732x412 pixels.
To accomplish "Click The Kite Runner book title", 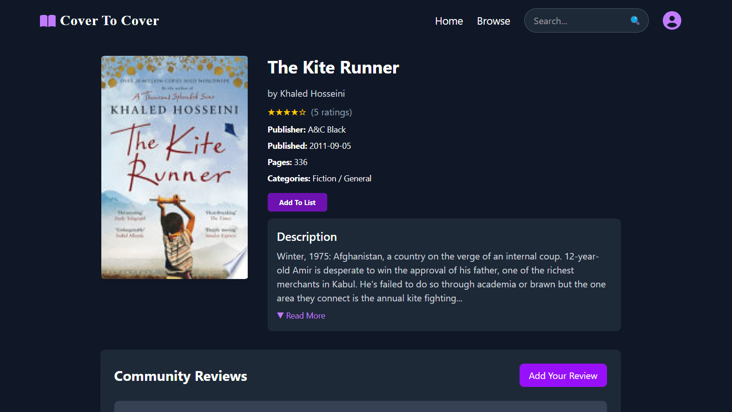I will [x=333, y=67].
